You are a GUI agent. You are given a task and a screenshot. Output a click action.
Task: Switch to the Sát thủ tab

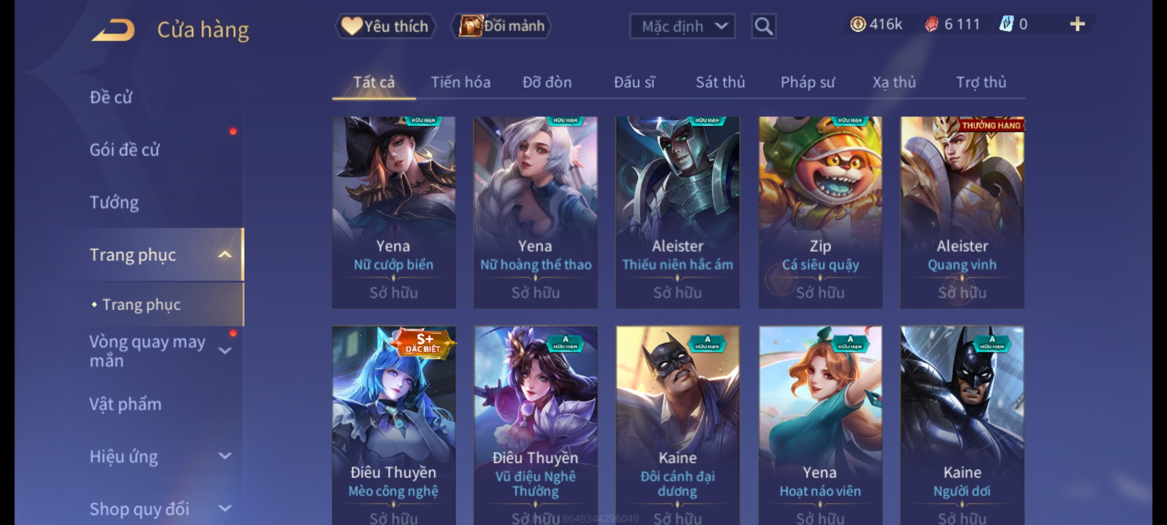click(720, 82)
